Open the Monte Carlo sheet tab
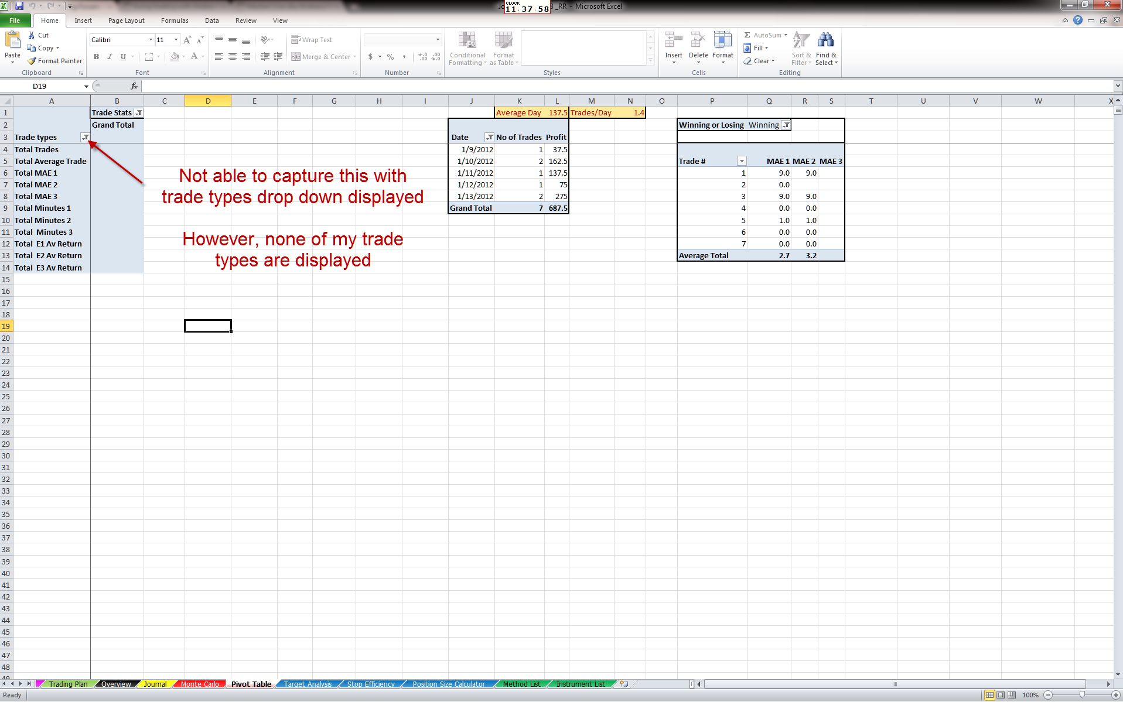Screen dimensions: 1123x702 (x=199, y=684)
